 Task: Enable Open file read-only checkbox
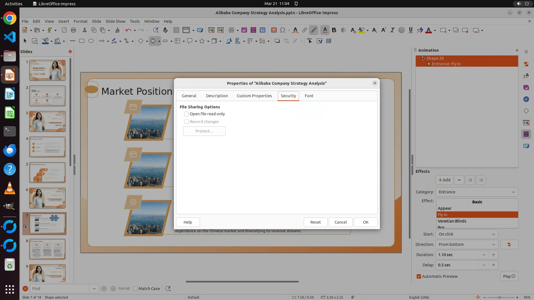pos(186,114)
